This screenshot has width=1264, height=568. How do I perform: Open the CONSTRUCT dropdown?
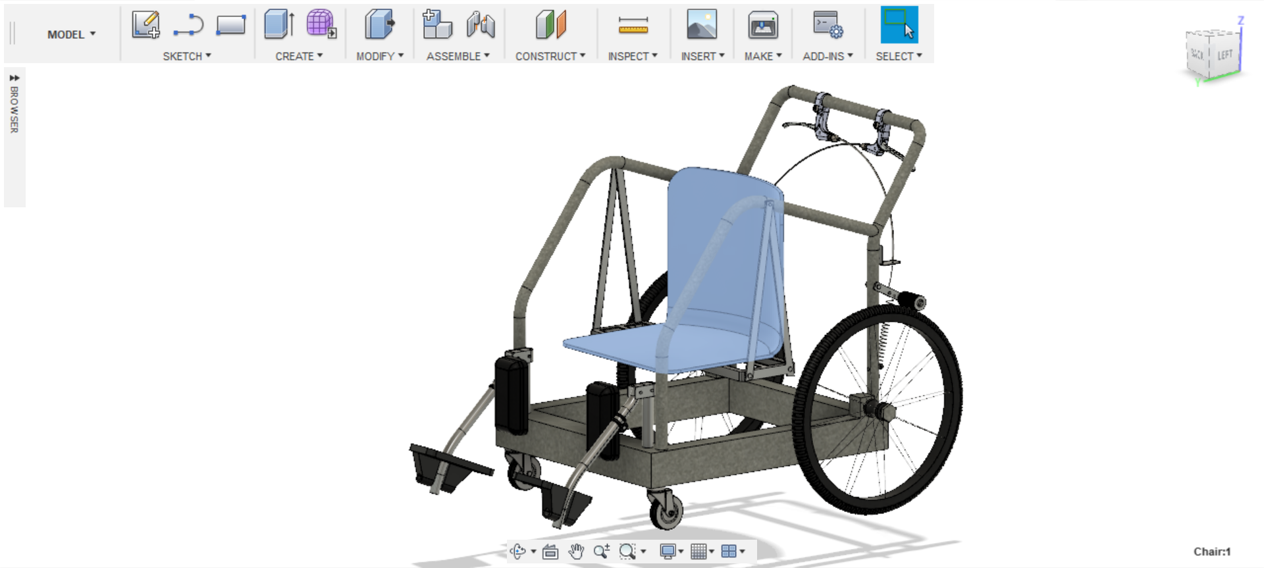[x=550, y=56]
